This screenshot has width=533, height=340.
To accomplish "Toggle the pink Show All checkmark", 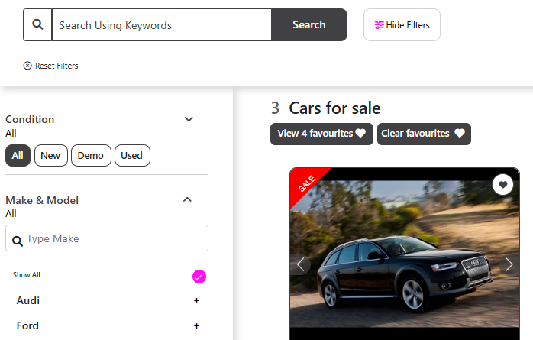I will pyautogui.click(x=199, y=276).
